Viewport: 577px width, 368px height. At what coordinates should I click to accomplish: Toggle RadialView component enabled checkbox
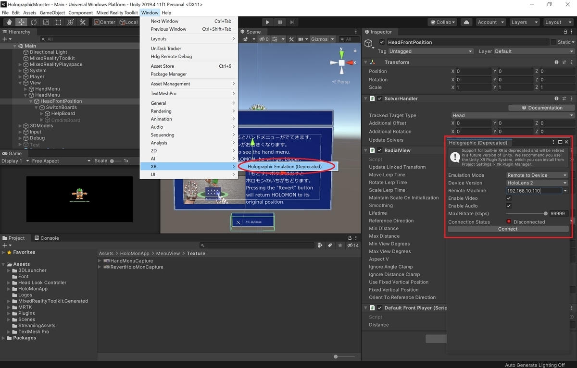point(379,150)
